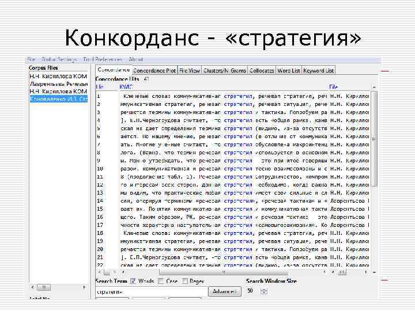Select concordance hit number 19

point(100,241)
